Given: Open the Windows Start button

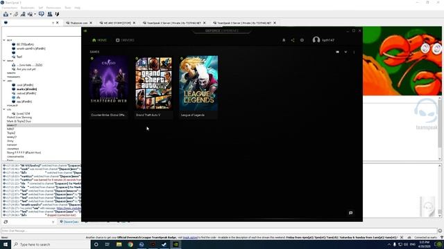Looking at the screenshot, I should [6, 244].
